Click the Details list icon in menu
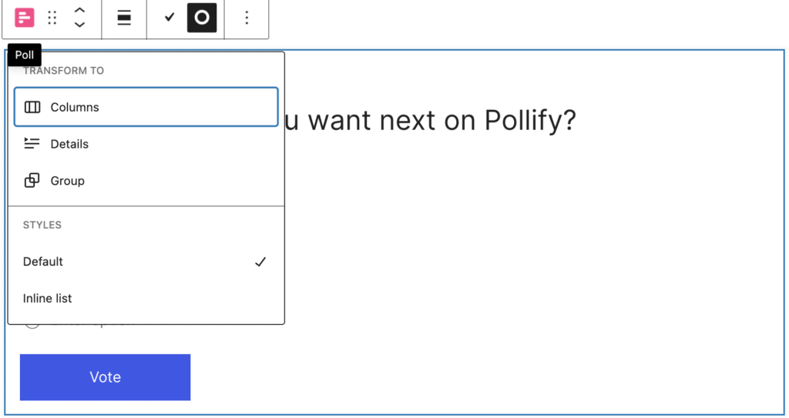This screenshot has width=789, height=418. (32, 144)
